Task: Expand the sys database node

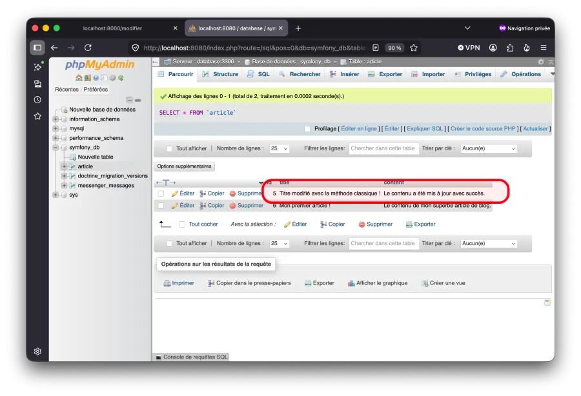Action: (56, 195)
